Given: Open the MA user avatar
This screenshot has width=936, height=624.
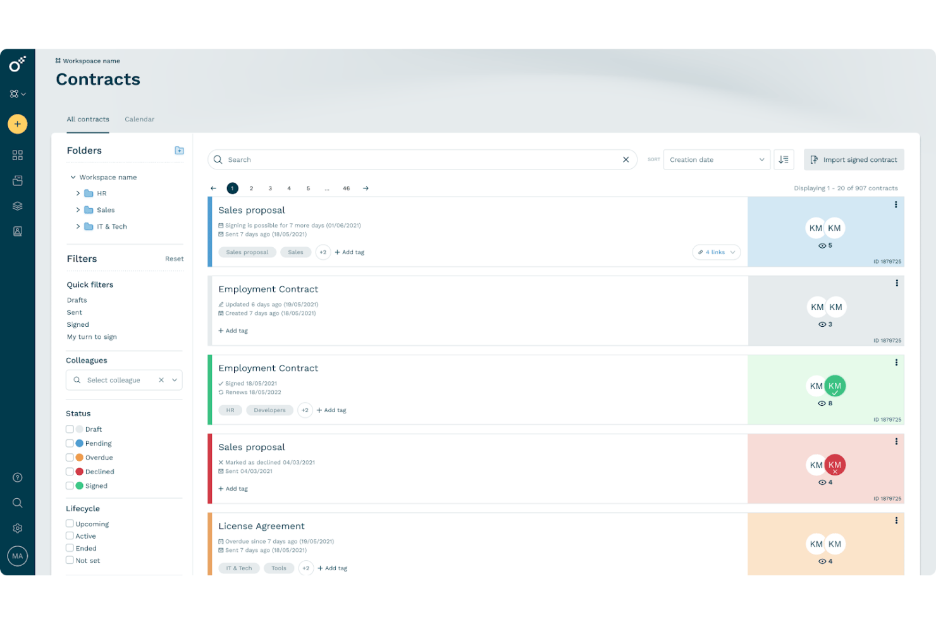Looking at the screenshot, I should tap(18, 556).
